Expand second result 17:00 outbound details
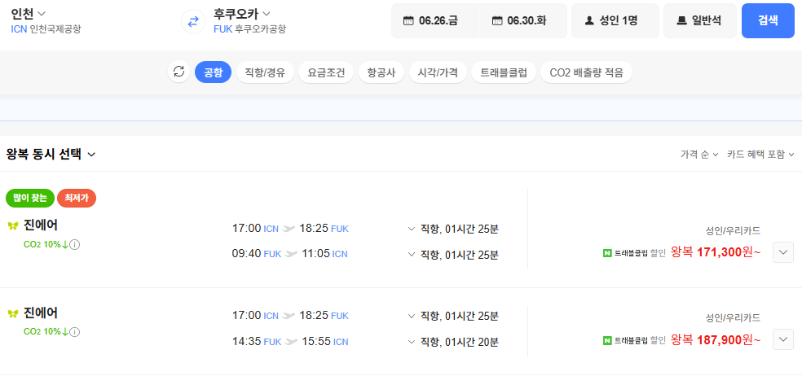The height and width of the screenshot is (376, 802). pos(412,316)
